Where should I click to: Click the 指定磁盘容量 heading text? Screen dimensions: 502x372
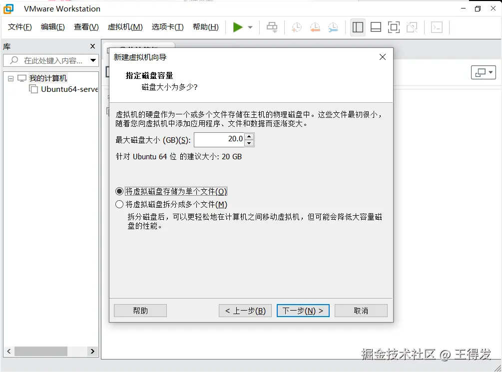coord(149,75)
